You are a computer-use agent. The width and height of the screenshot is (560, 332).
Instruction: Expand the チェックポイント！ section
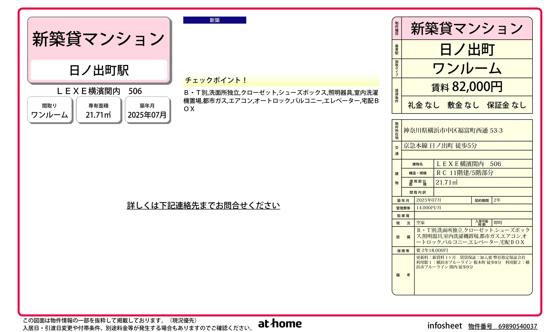tap(215, 80)
